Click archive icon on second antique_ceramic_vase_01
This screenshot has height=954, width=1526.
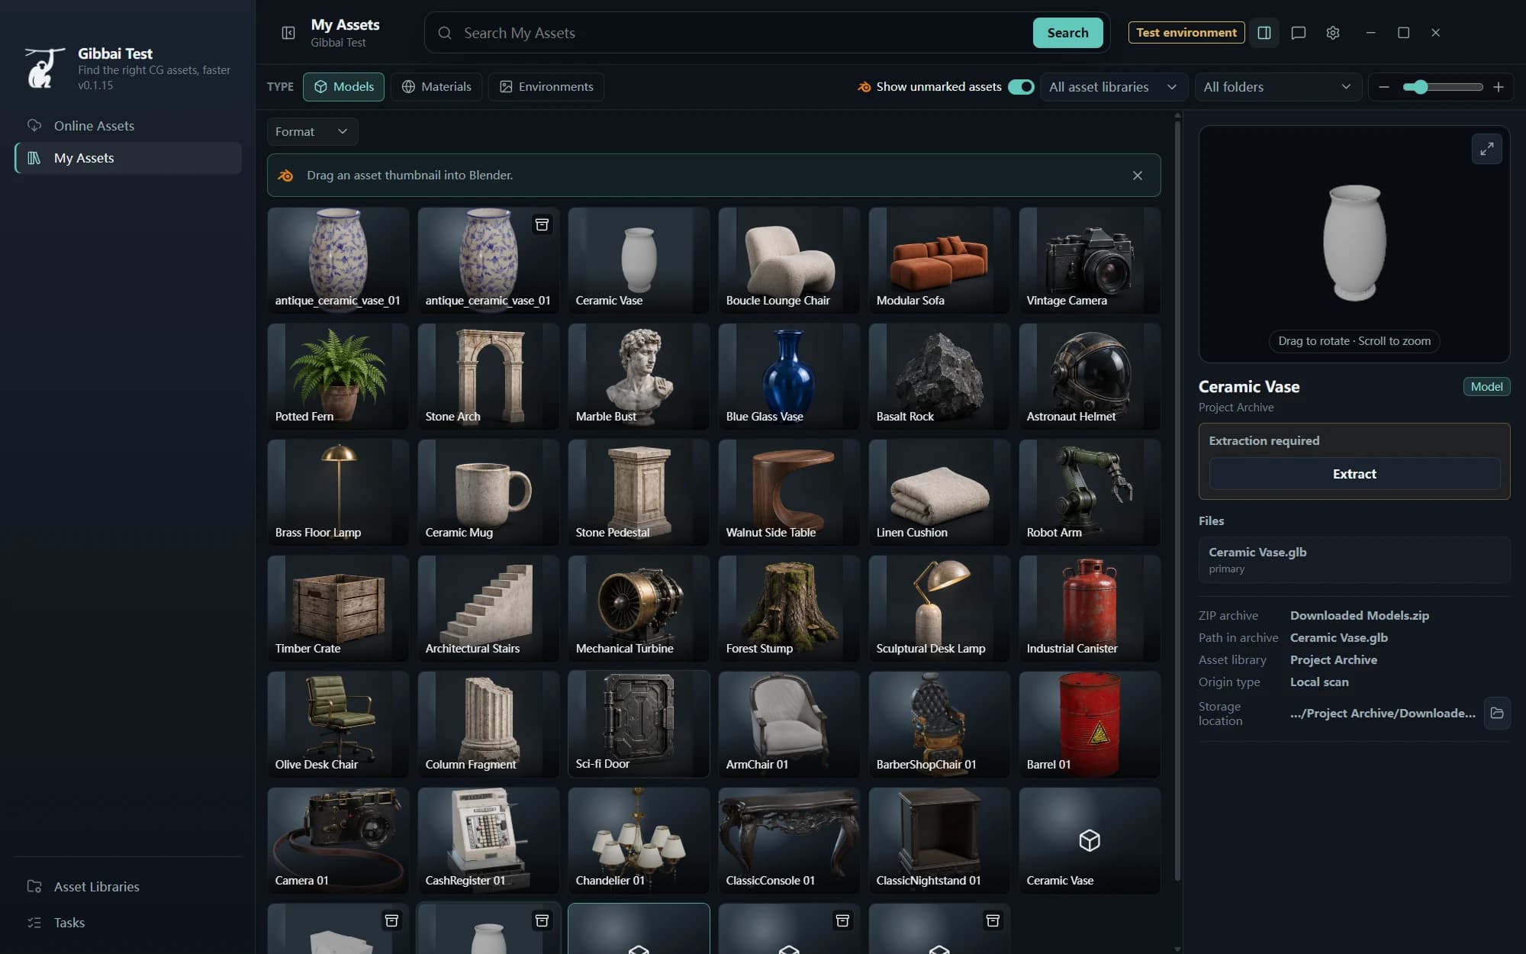pyautogui.click(x=542, y=224)
